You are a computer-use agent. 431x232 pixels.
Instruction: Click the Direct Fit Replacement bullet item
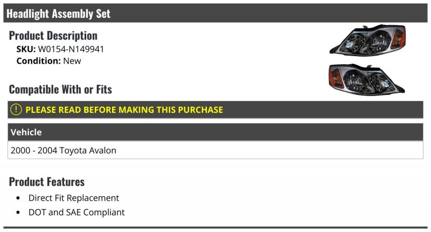click(74, 198)
